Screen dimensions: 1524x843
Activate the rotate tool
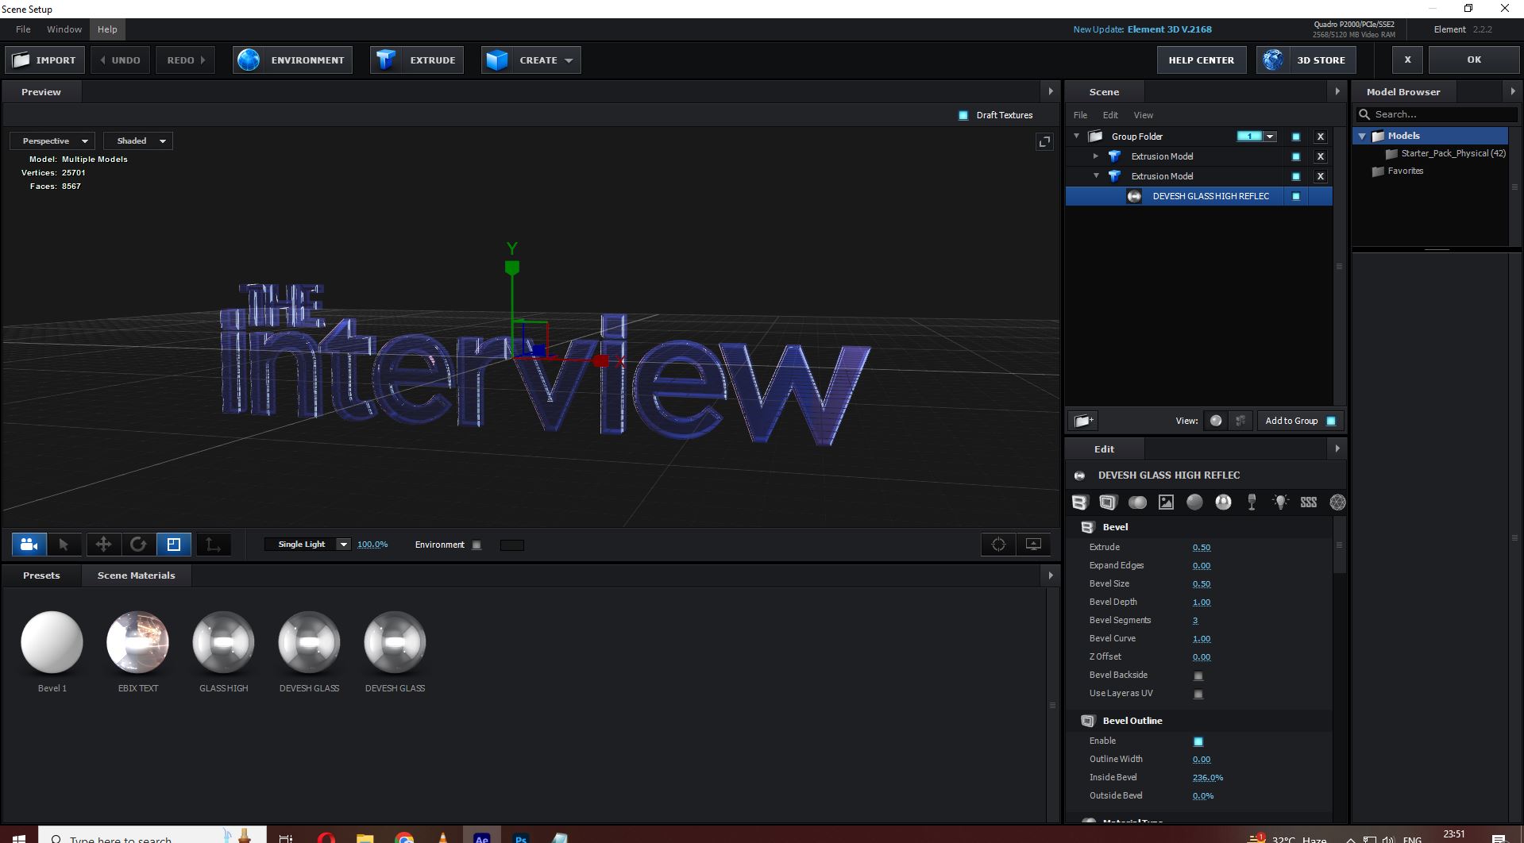[138, 545]
